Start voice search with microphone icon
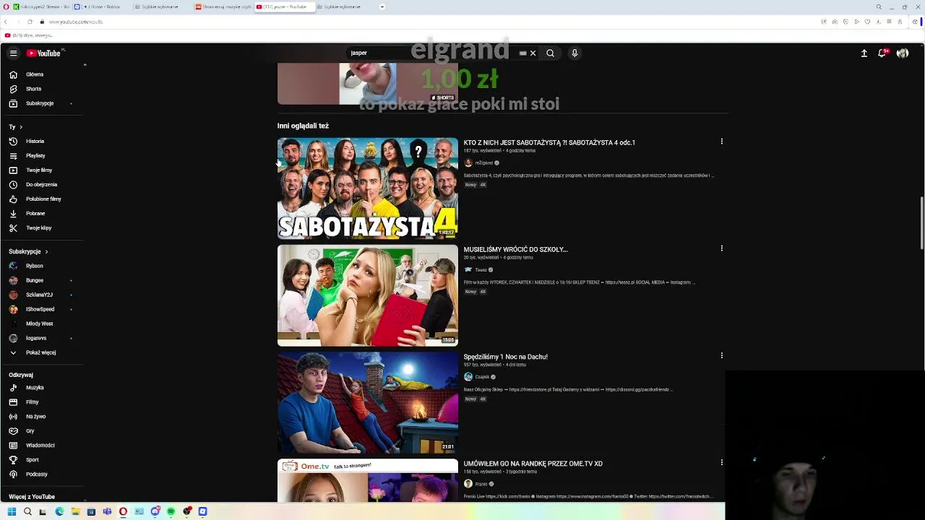The height and width of the screenshot is (520, 925). 575,53
